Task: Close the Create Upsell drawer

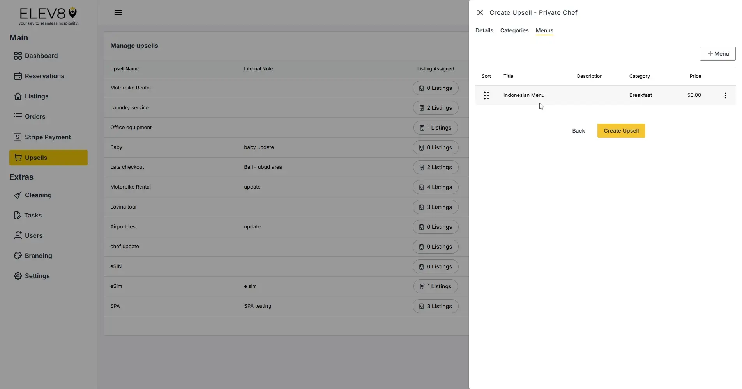Action: (x=480, y=12)
